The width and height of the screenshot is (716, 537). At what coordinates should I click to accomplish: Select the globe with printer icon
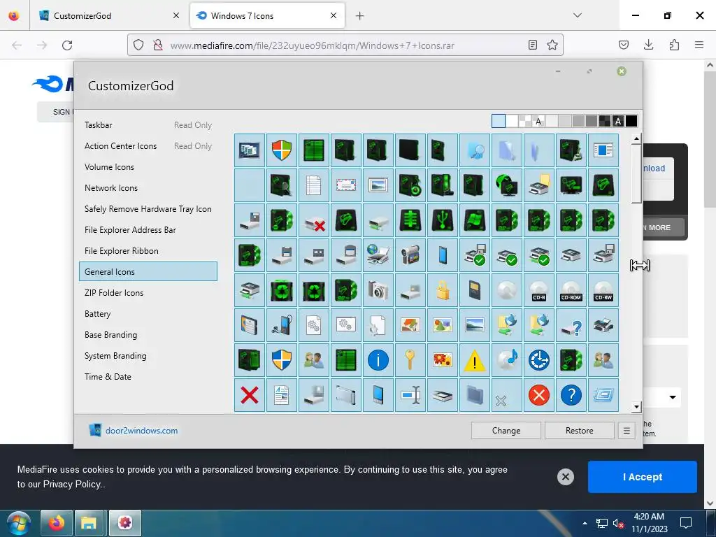(378, 255)
